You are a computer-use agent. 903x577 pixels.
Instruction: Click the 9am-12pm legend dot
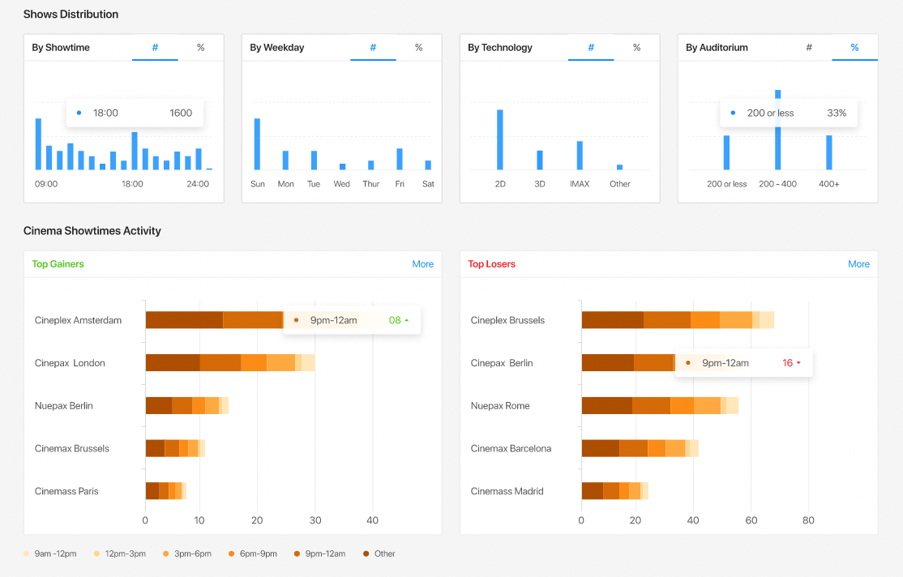click(x=27, y=553)
